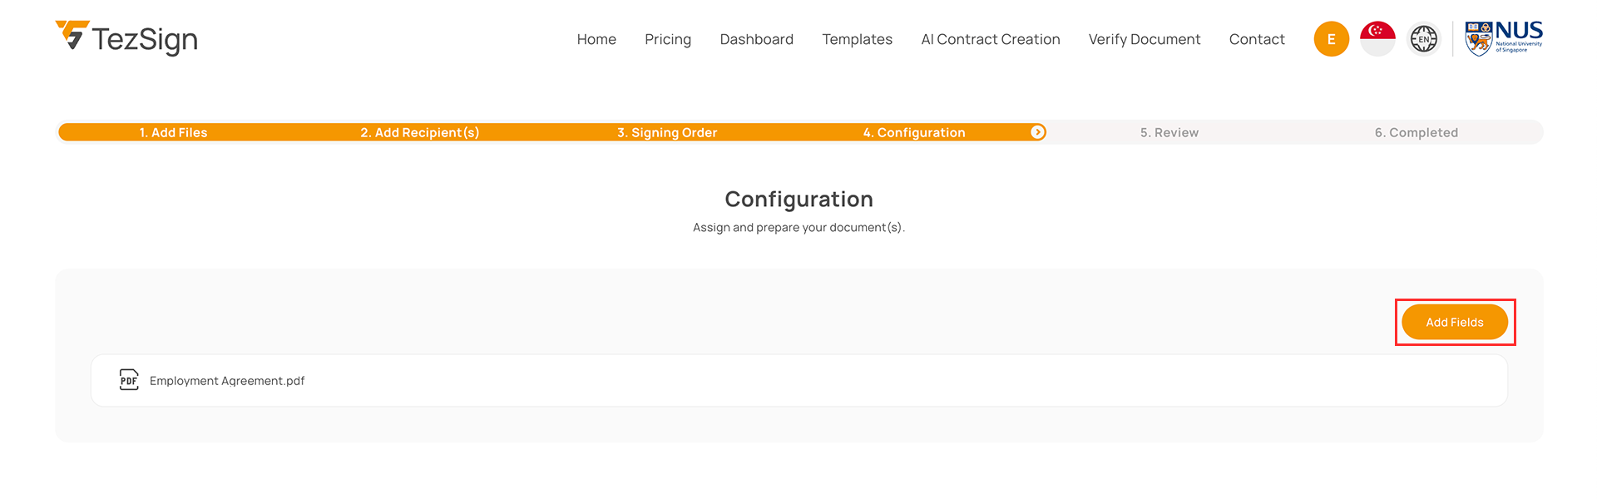Open the EN language globe icon
This screenshot has width=1597, height=499.
[1423, 39]
